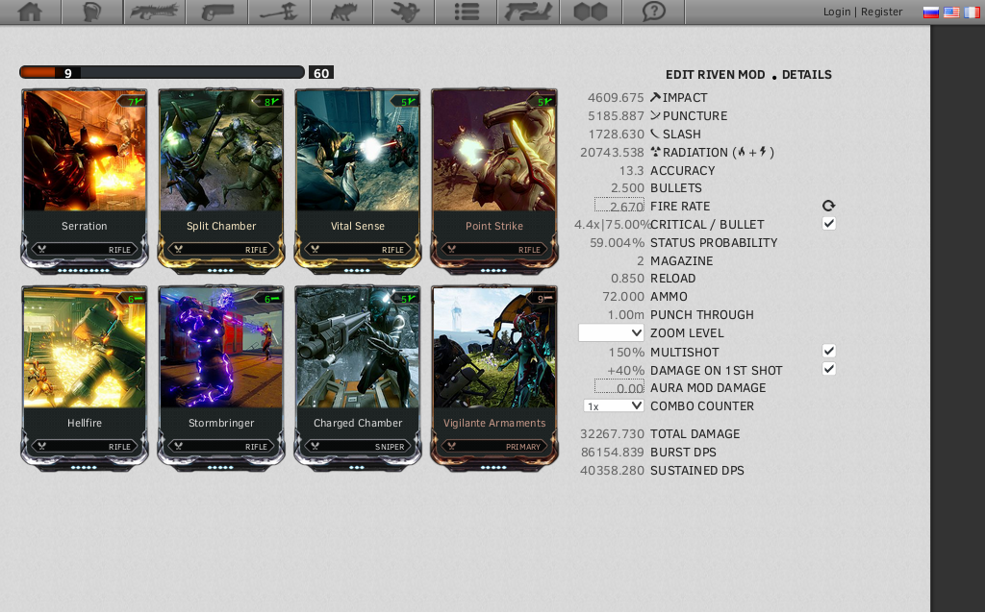Switch language to French flag

972,12
